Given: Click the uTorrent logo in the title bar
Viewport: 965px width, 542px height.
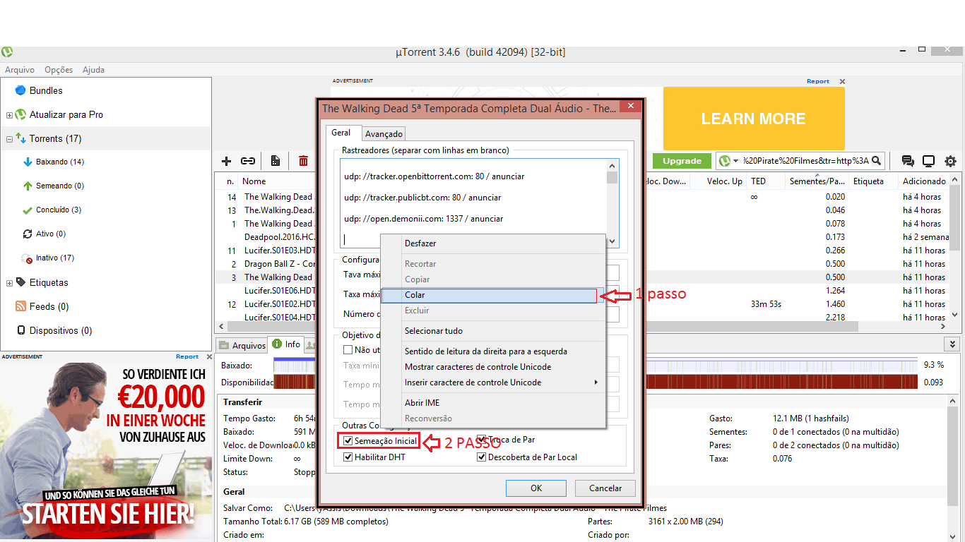Looking at the screenshot, I should [x=6, y=52].
